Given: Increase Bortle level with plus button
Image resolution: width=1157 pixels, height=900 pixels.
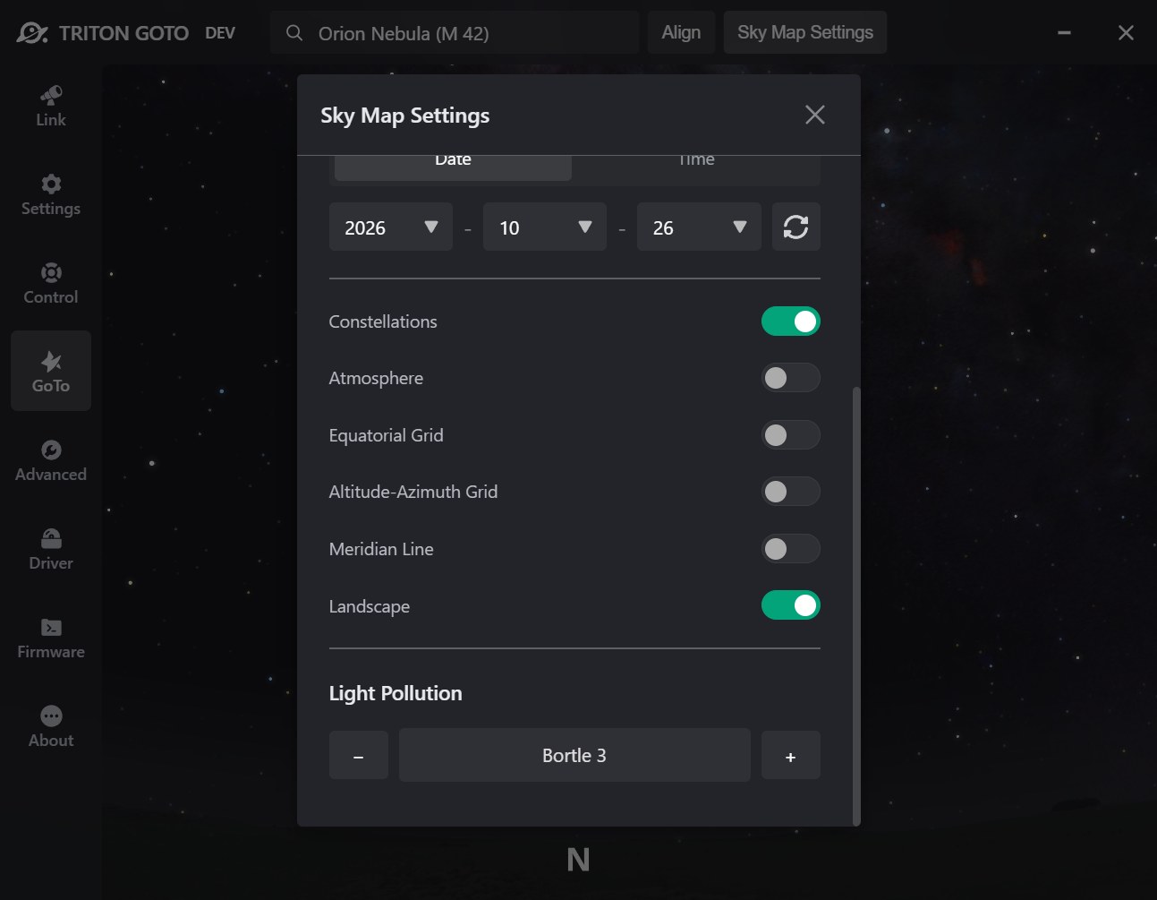Looking at the screenshot, I should point(791,756).
